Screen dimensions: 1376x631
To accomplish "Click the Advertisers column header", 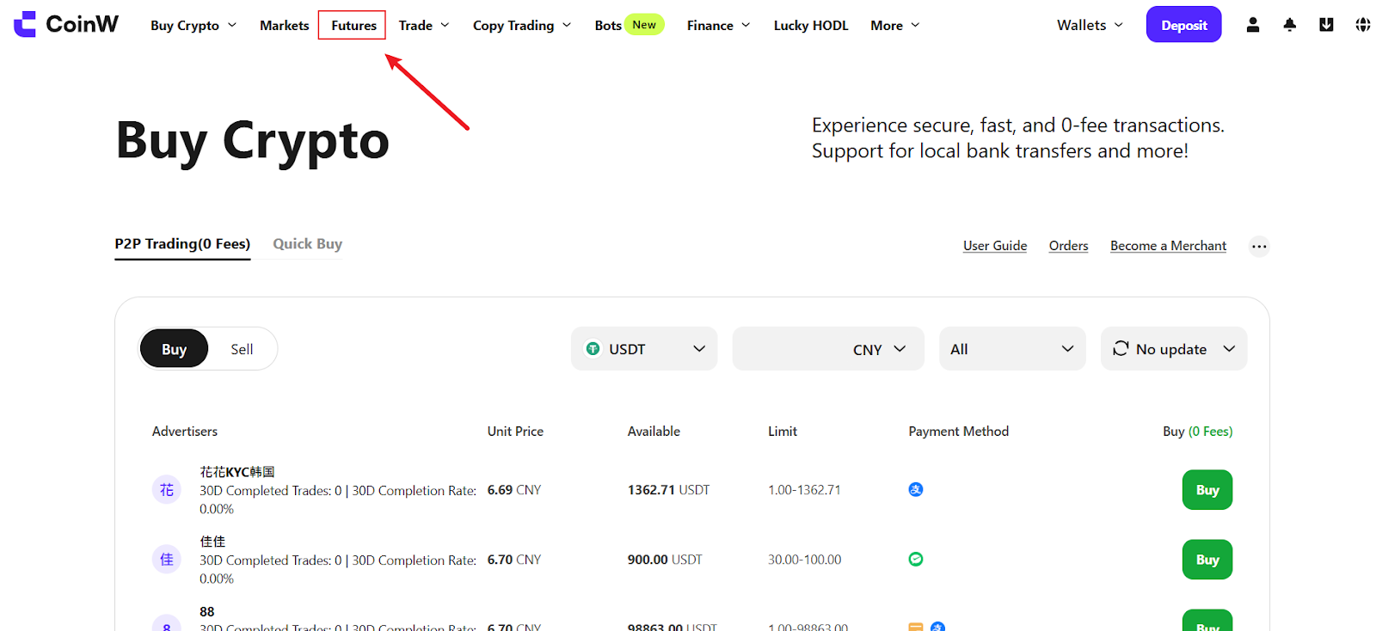I will (x=185, y=432).
